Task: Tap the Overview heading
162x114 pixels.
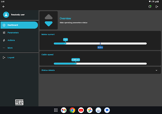Action: [x=65, y=18]
